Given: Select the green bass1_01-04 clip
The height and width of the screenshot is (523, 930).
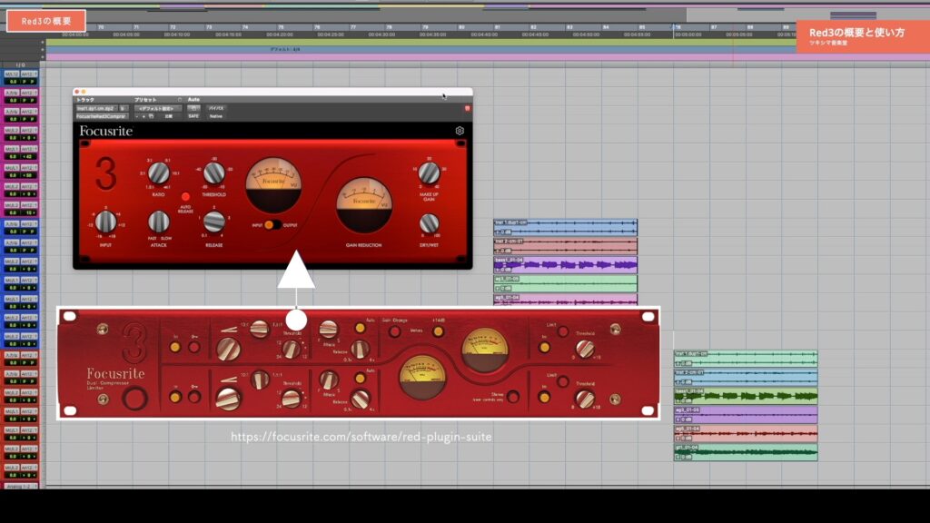Looking at the screenshot, I should point(746,396).
